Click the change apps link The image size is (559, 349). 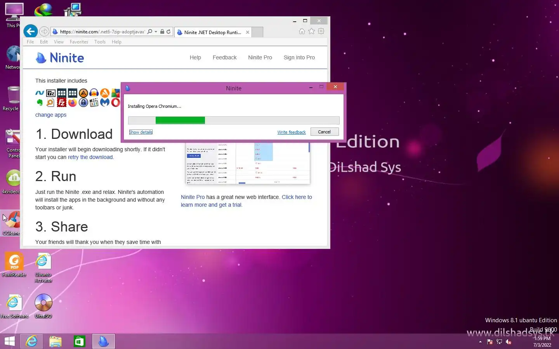click(x=51, y=115)
